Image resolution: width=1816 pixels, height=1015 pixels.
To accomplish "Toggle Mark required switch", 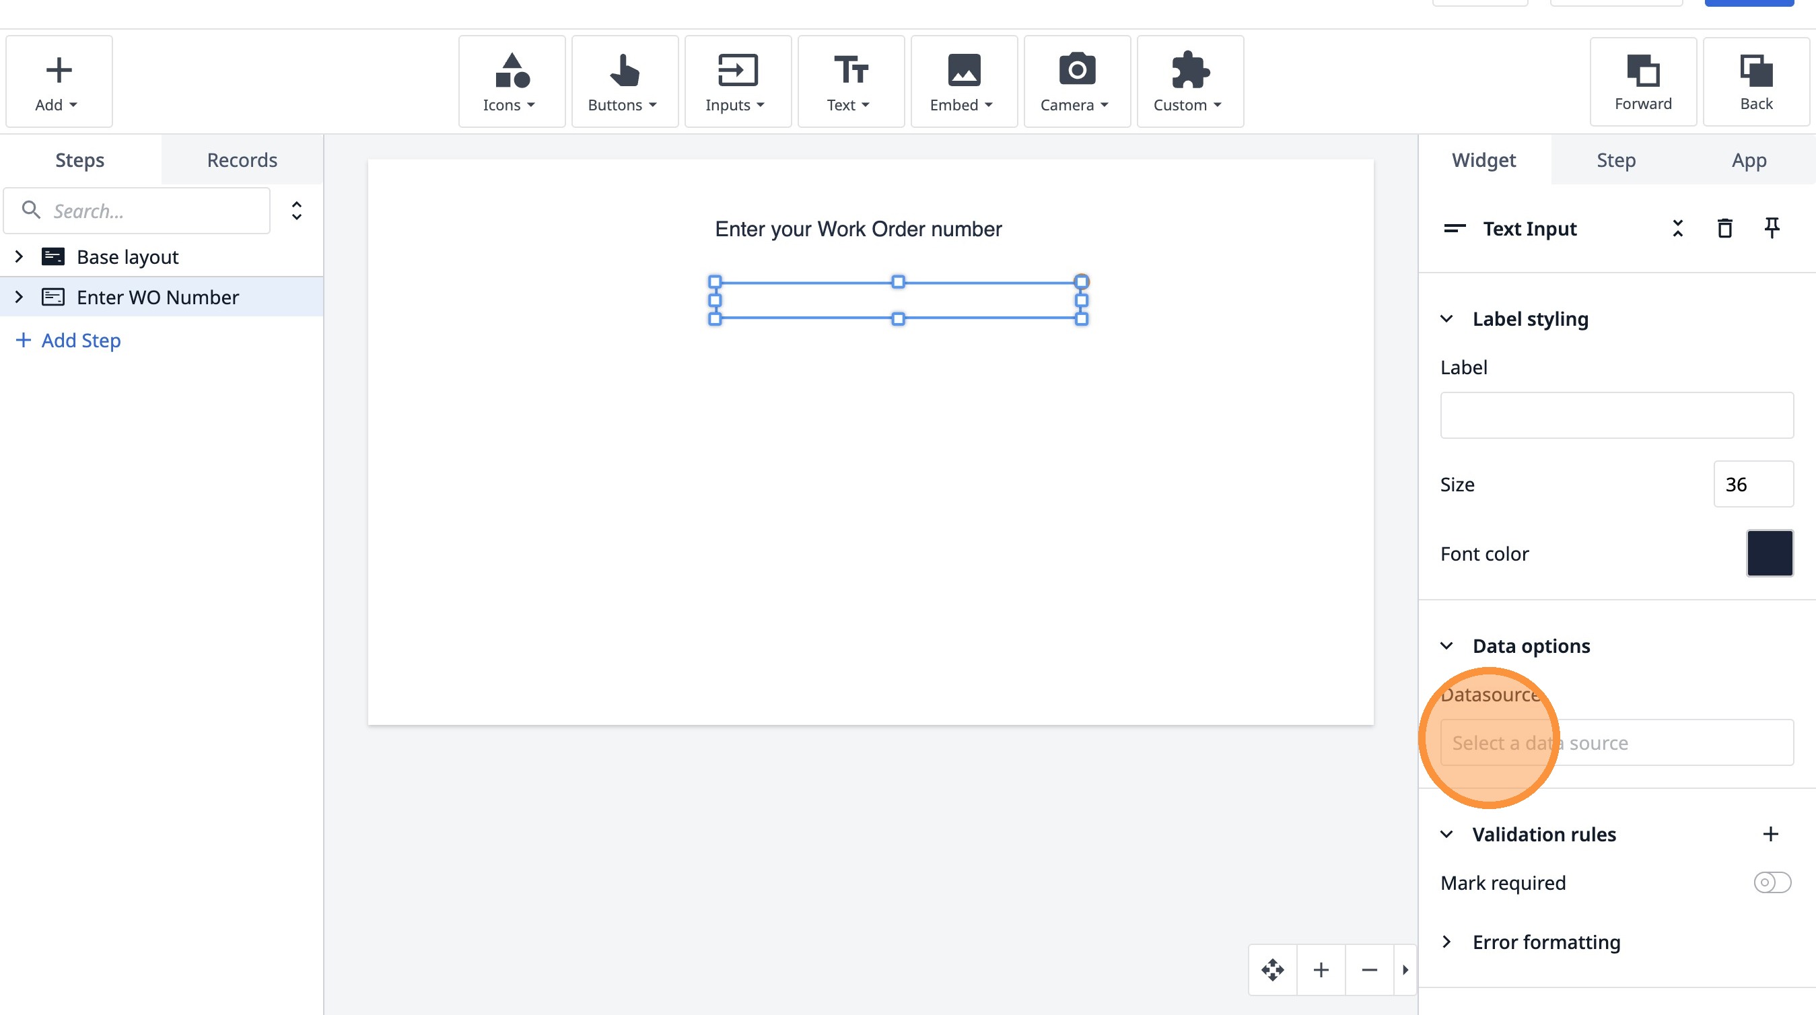I will coord(1772,882).
